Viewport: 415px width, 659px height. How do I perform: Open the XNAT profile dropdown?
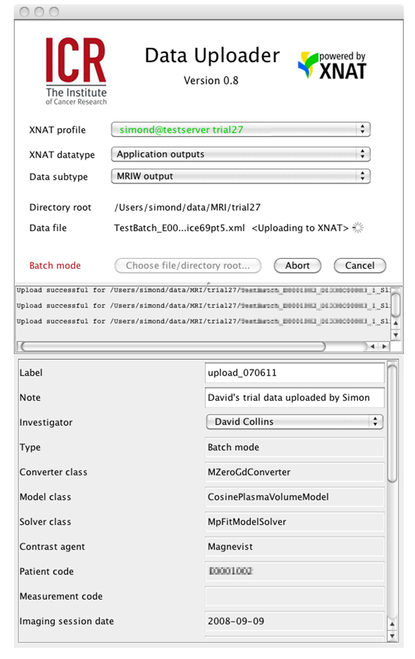(240, 130)
